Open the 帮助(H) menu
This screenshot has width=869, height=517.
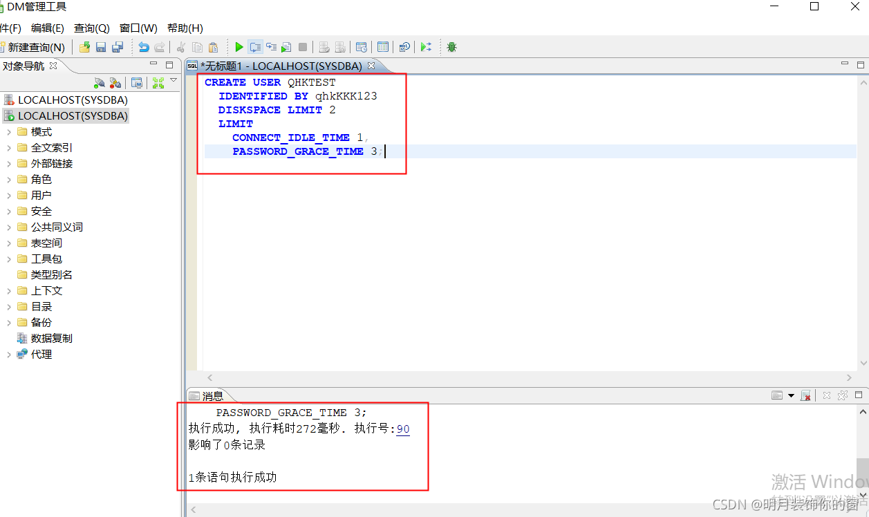[185, 28]
